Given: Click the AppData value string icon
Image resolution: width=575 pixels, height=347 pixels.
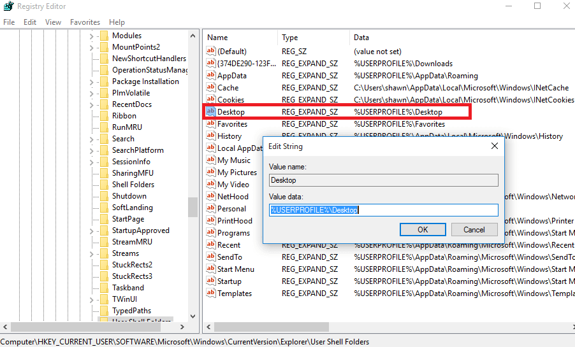Looking at the screenshot, I should click(x=211, y=76).
